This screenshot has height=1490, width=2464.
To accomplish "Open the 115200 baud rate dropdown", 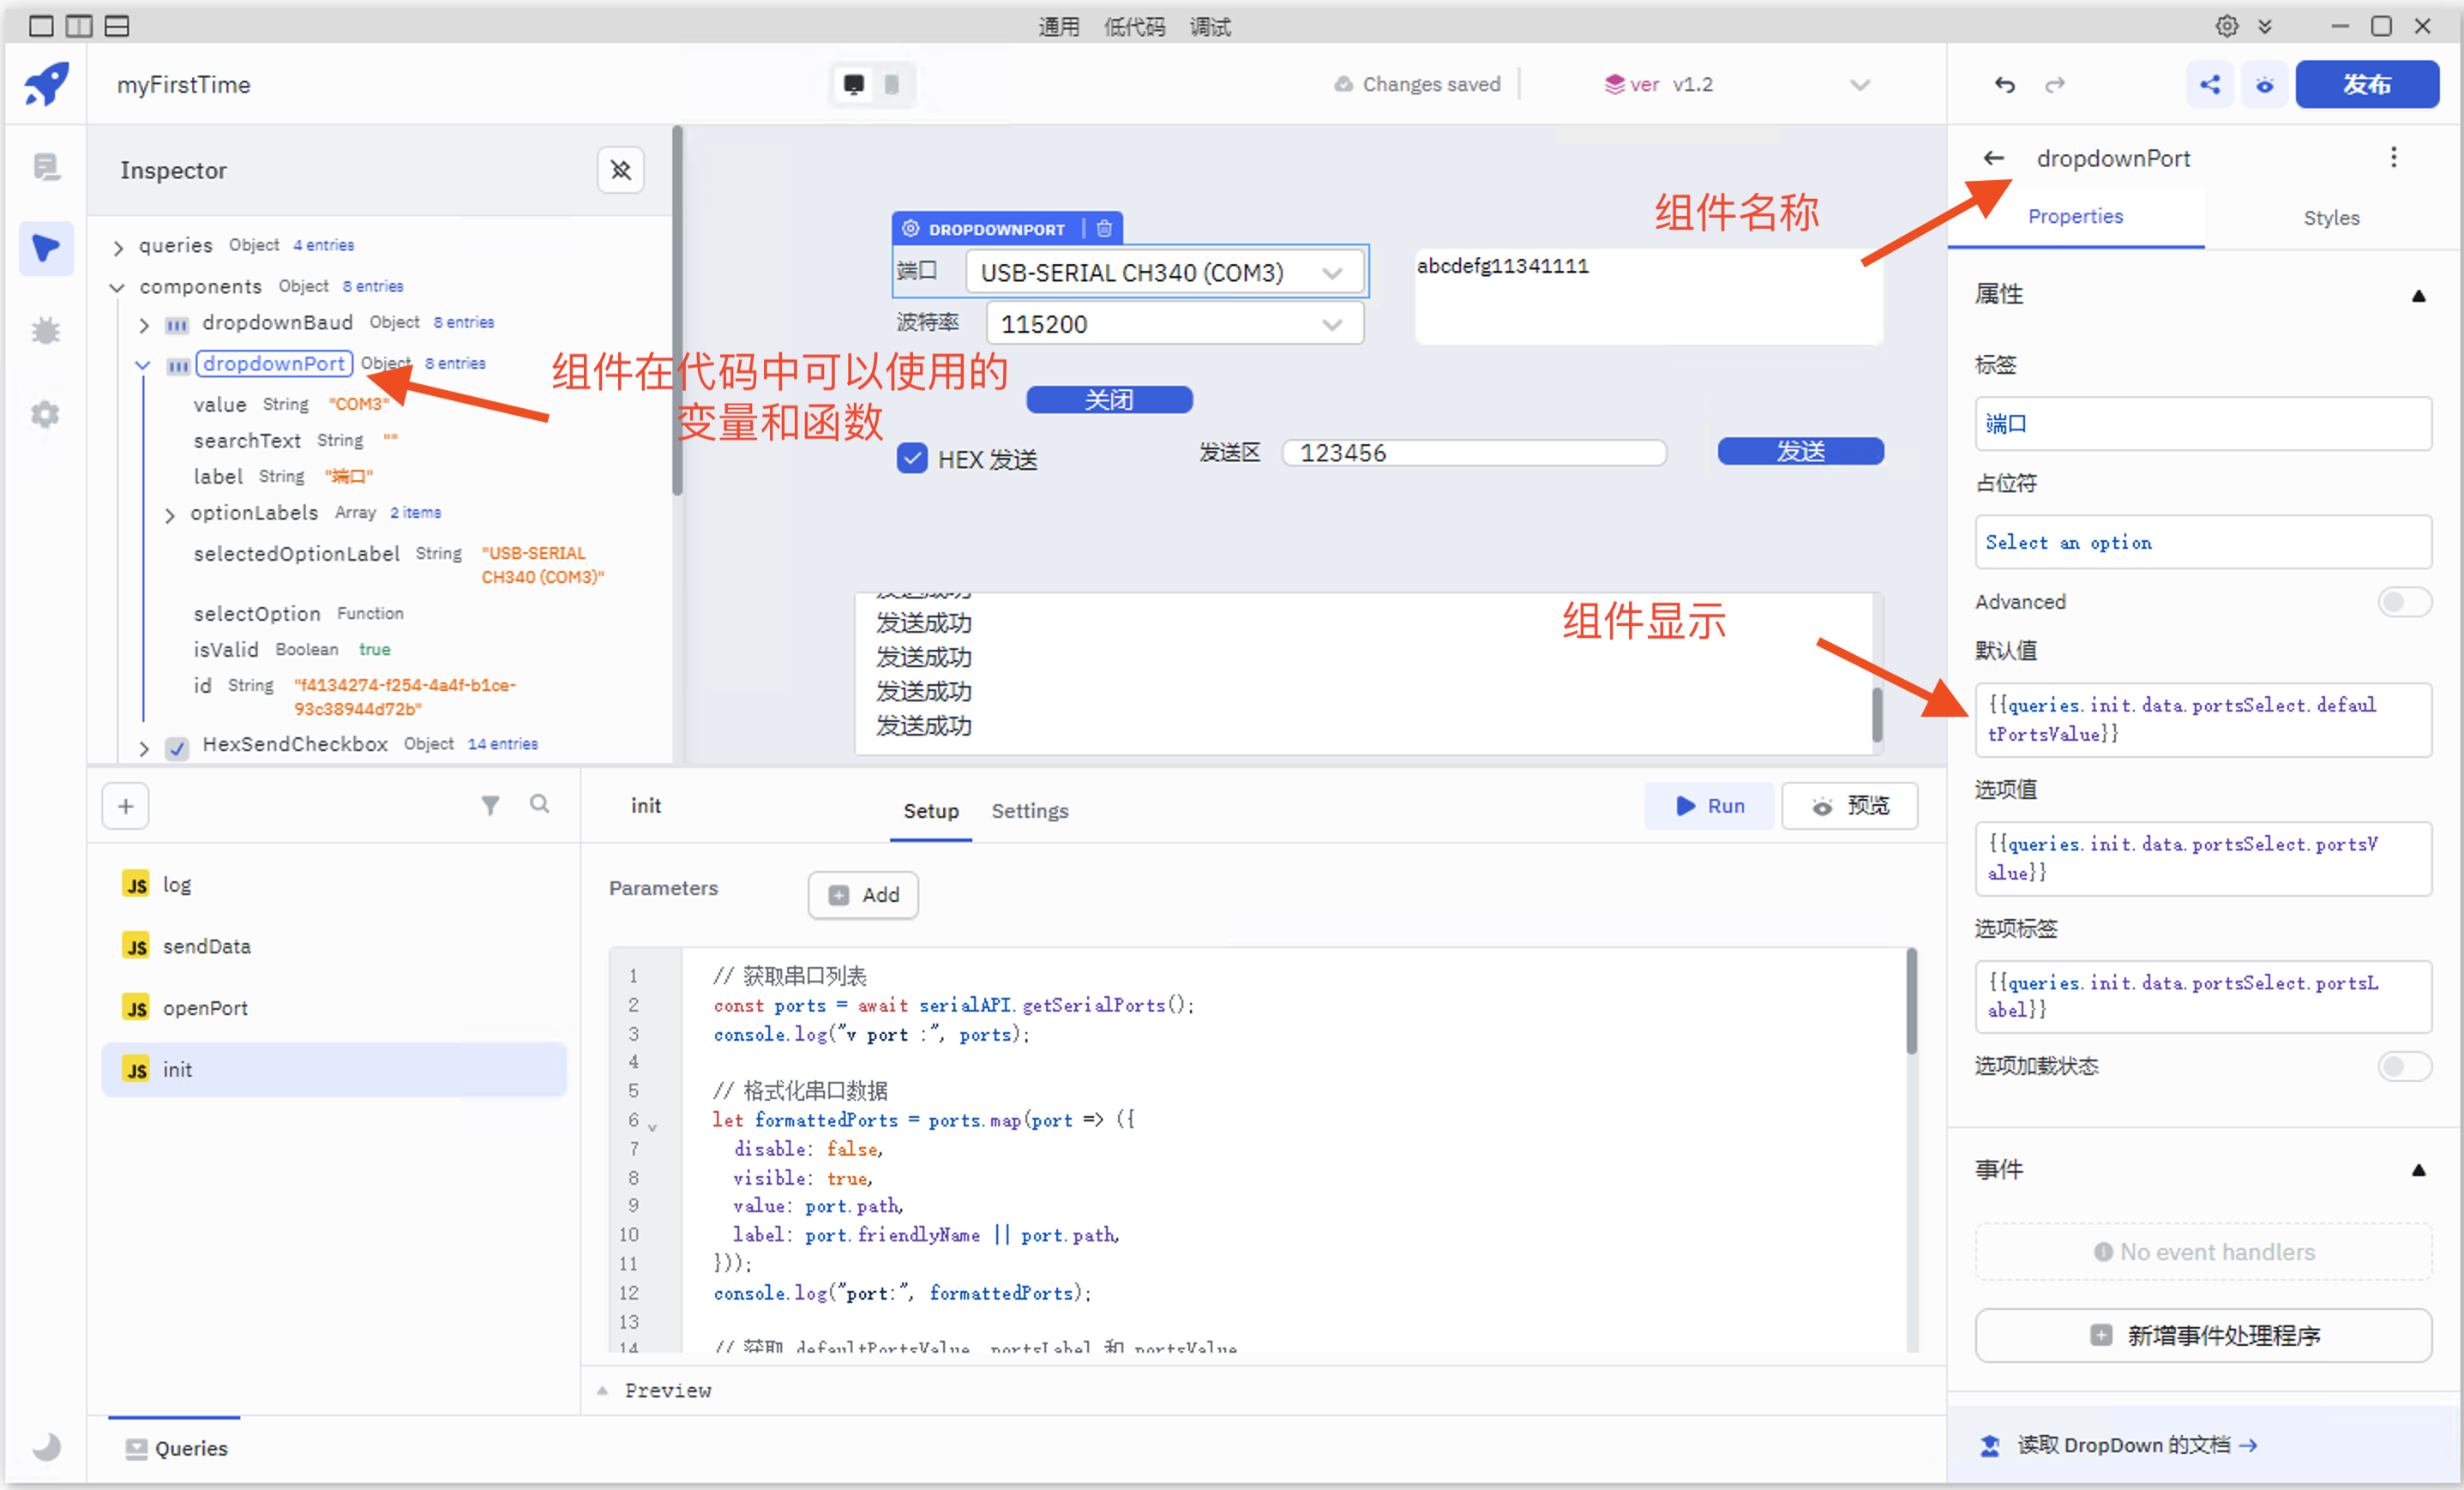I will pos(1174,324).
